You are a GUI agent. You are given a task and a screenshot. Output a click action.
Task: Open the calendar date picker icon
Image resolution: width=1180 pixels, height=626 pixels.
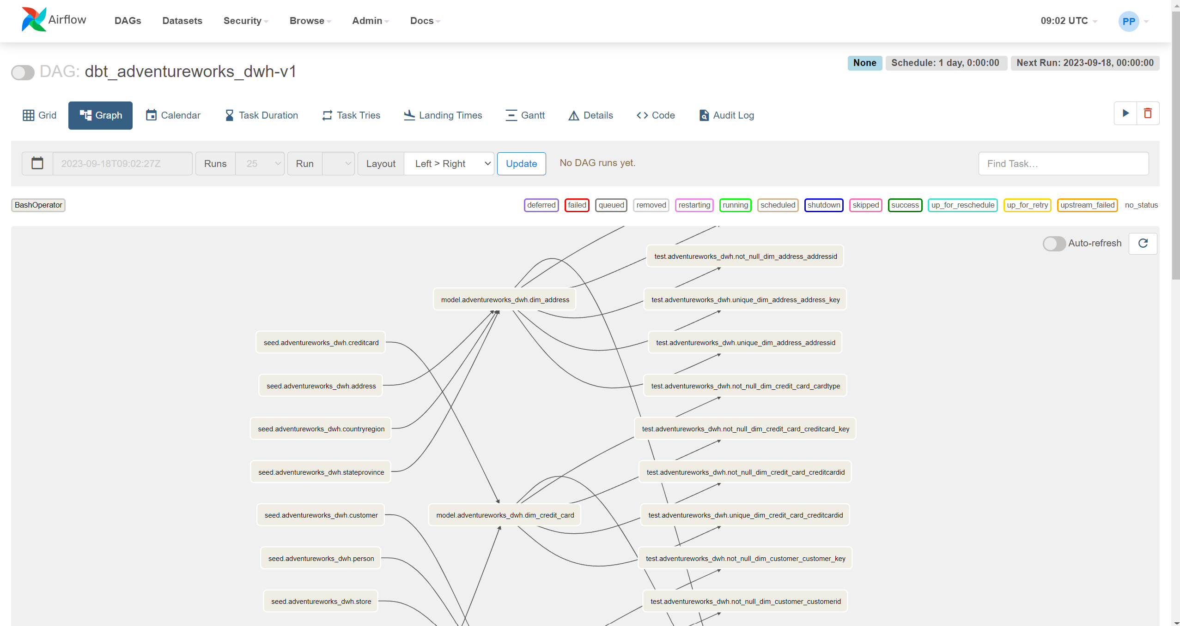click(37, 164)
